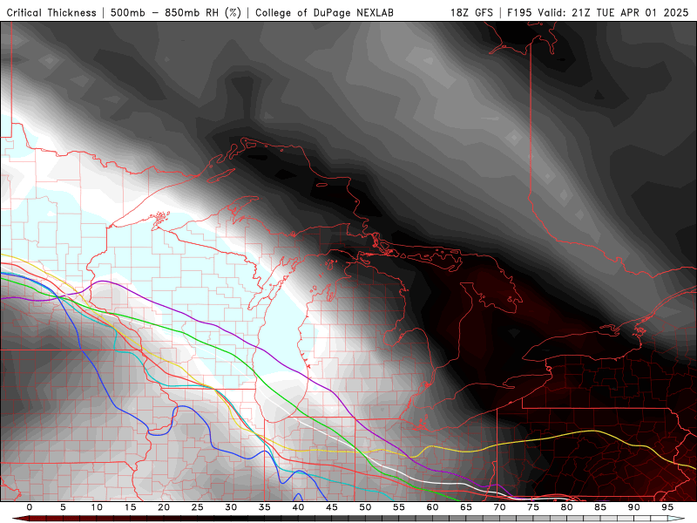Click the 25 value on RH color scale
The image size is (697, 523).
(197, 507)
